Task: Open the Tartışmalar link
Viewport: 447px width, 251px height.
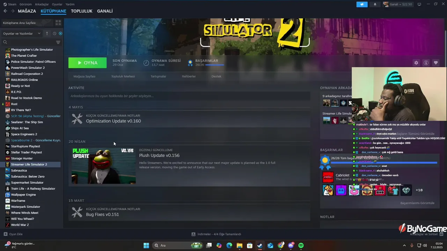Action: pyautogui.click(x=158, y=76)
